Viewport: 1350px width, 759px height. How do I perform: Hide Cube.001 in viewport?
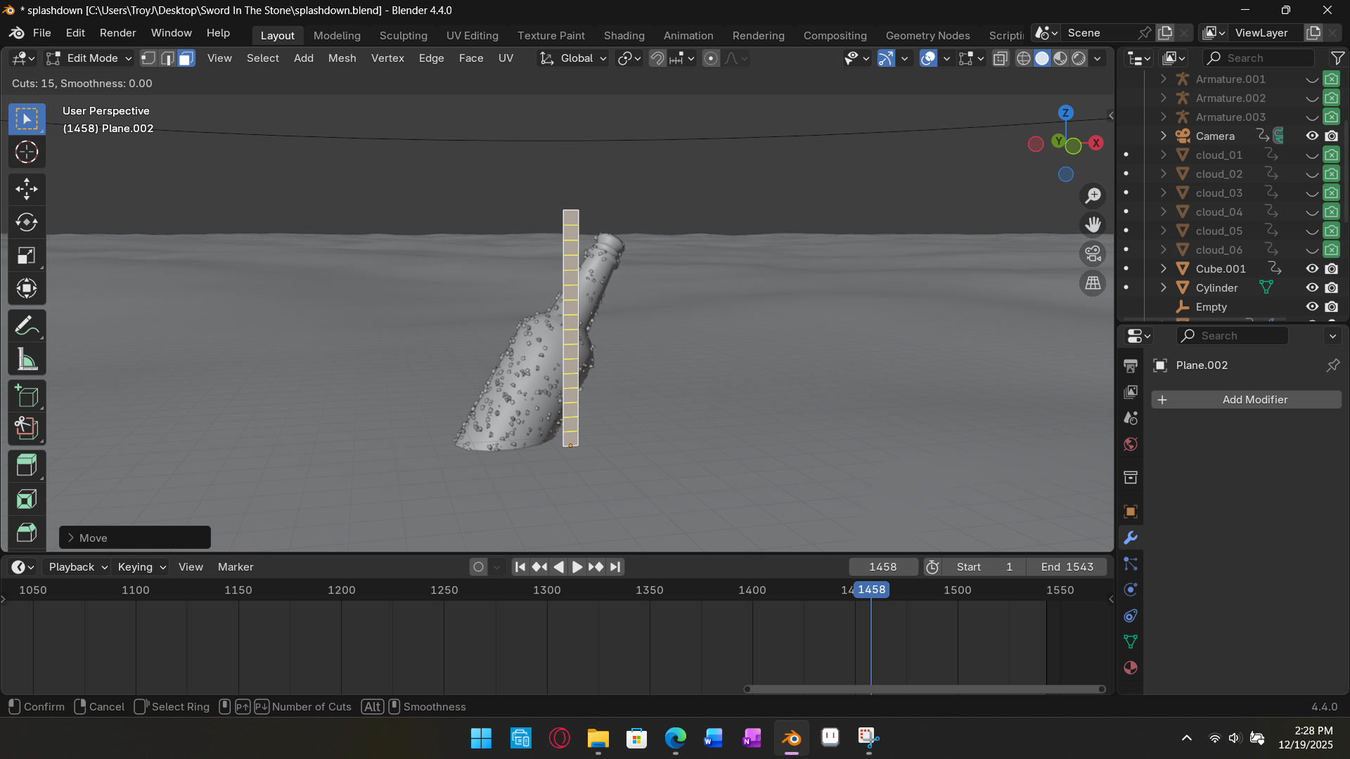(1312, 268)
